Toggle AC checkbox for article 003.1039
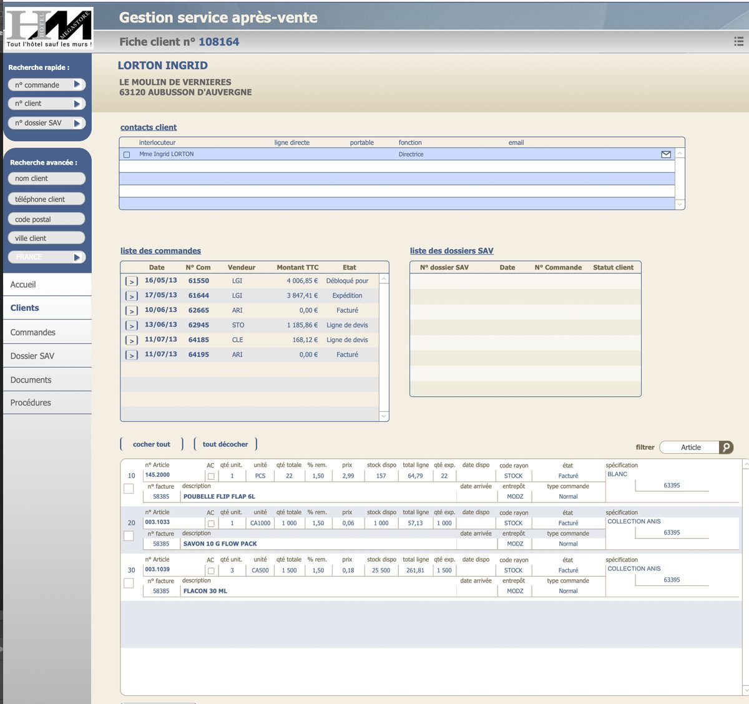This screenshot has width=749, height=704. (x=211, y=570)
